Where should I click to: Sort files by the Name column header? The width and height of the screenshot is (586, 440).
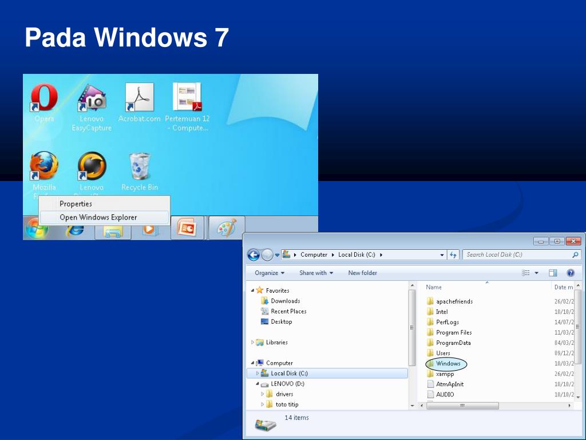click(x=434, y=288)
